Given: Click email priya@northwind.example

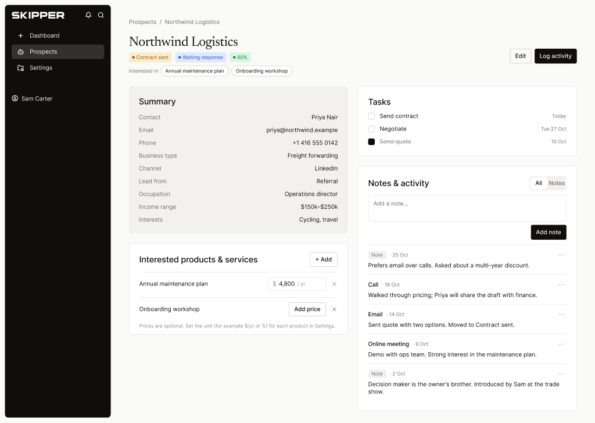Looking at the screenshot, I should point(302,130).
